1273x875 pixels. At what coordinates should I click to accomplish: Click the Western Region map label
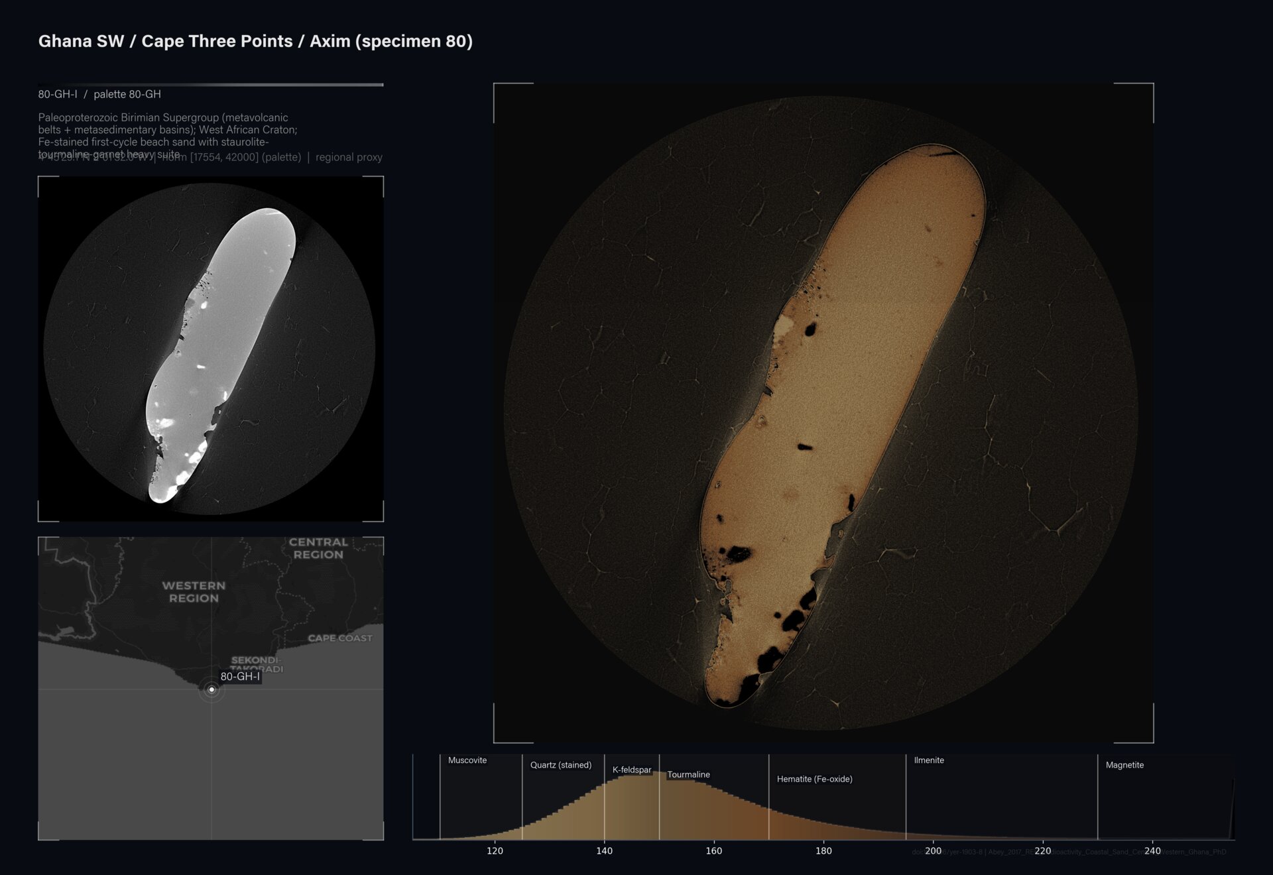click(194, 592)
